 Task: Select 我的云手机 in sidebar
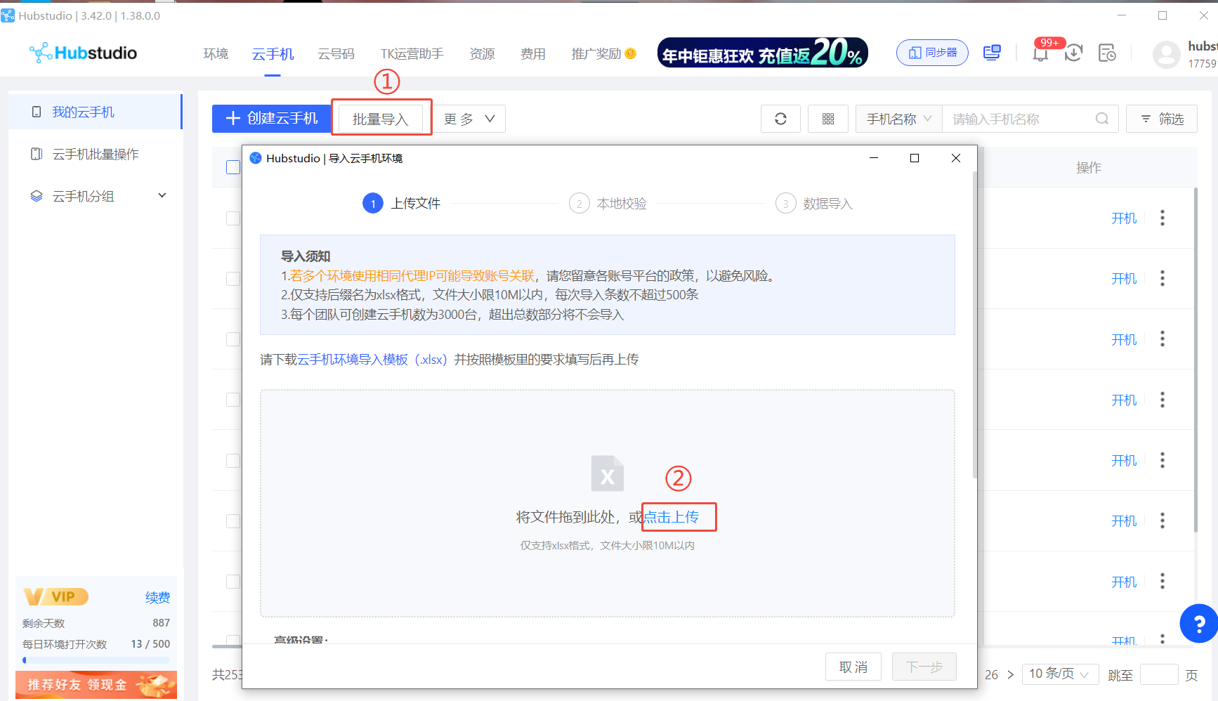click(96, 112)
